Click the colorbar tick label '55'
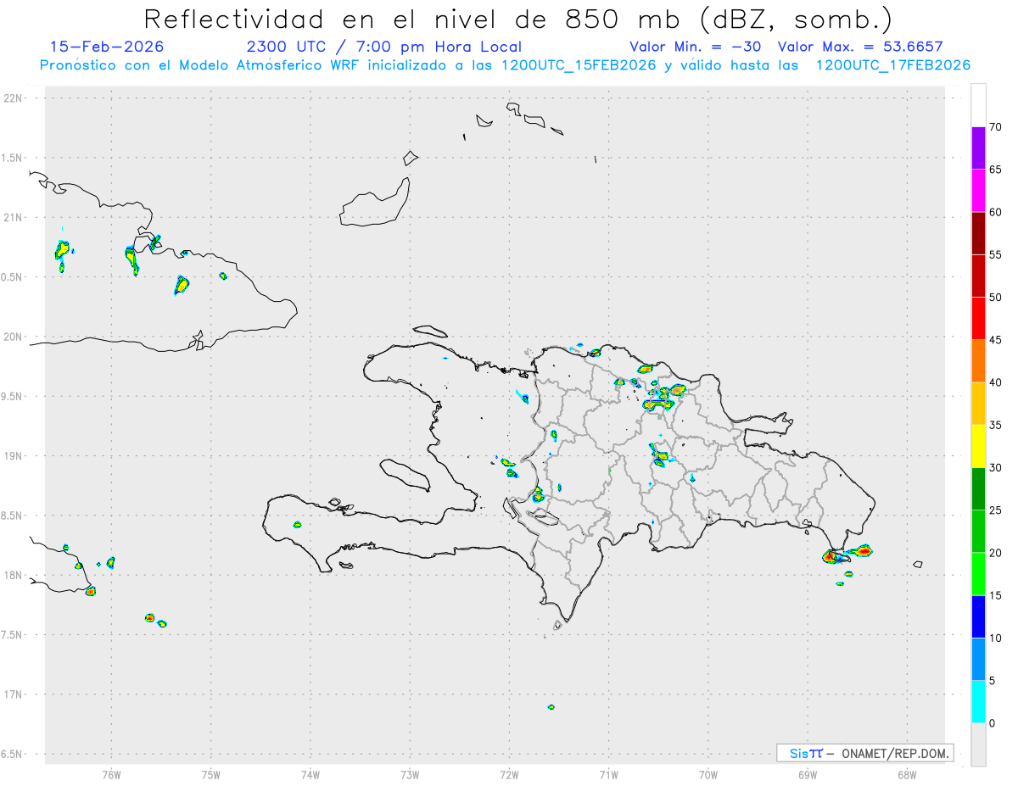 (x=995, y=254)
